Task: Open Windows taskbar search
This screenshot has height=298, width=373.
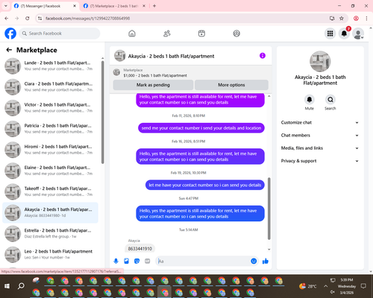Action: (21, 286)
